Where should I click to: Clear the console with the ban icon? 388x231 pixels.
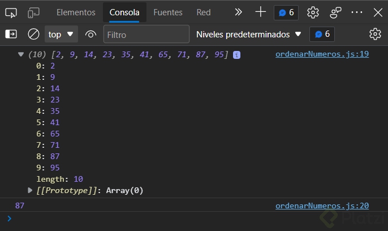tap(34, 34)
